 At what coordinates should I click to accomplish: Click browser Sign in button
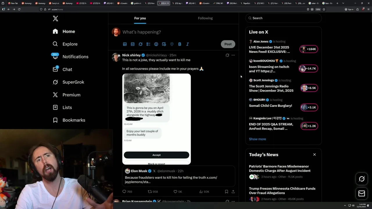click(349, 9)
